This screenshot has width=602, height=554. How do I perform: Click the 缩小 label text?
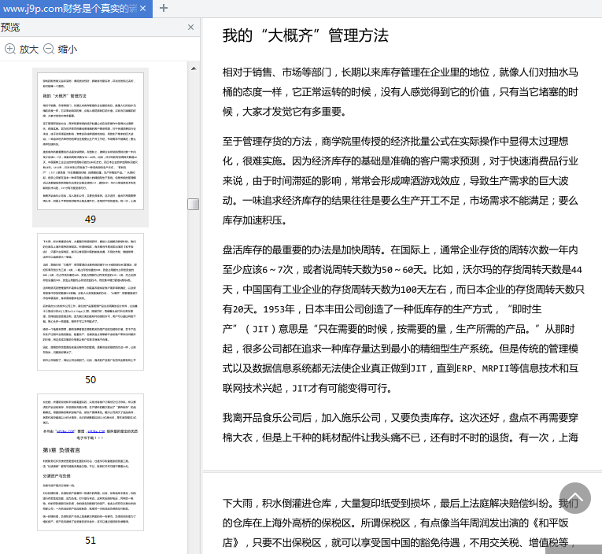click(68, 49)
